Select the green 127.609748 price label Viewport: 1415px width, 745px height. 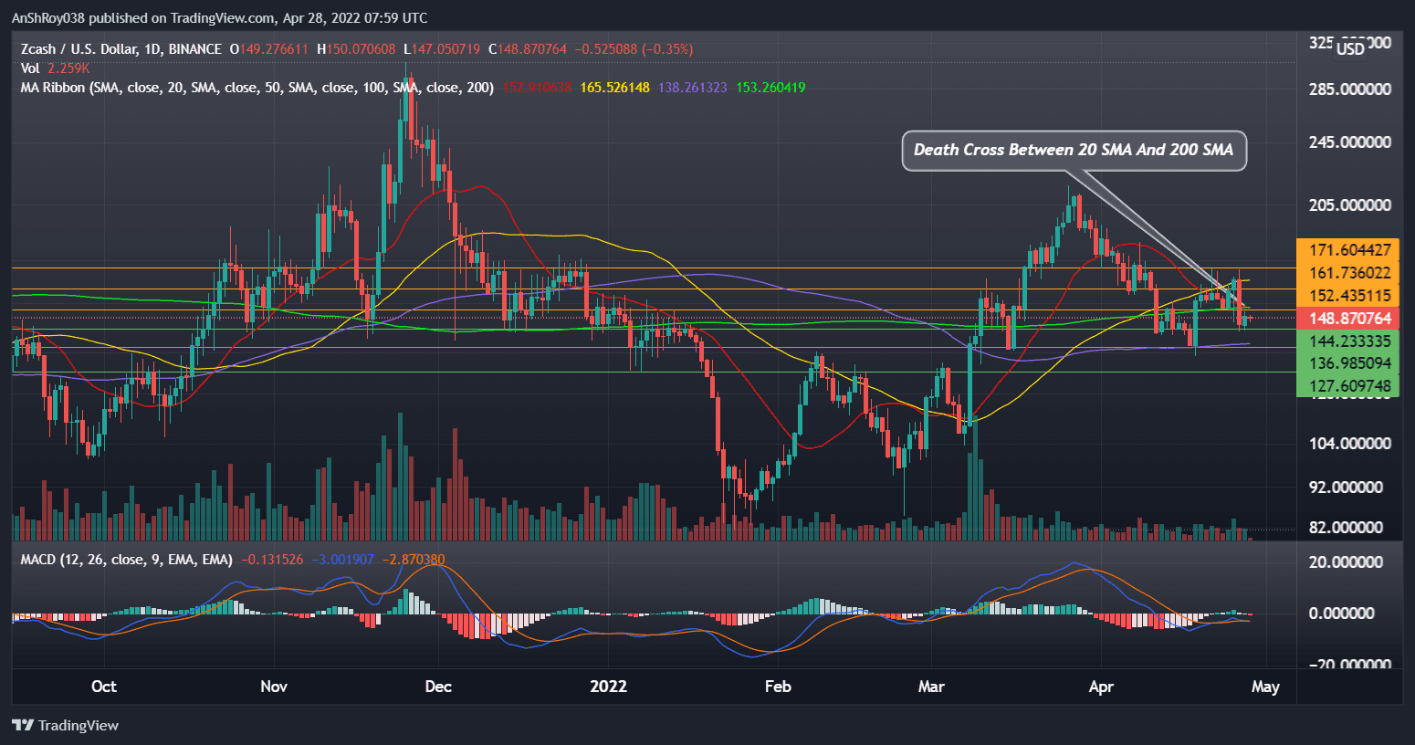point(1349,386)
